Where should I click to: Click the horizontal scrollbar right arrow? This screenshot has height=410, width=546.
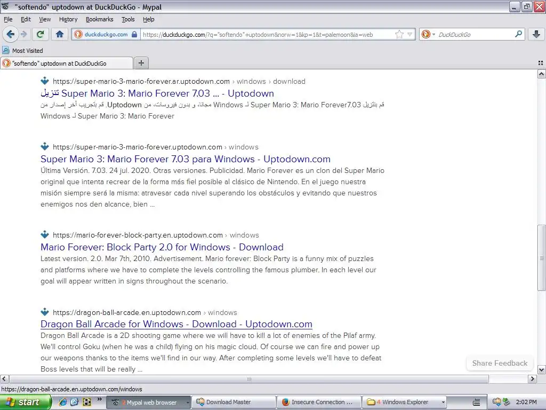pos(533,379)
